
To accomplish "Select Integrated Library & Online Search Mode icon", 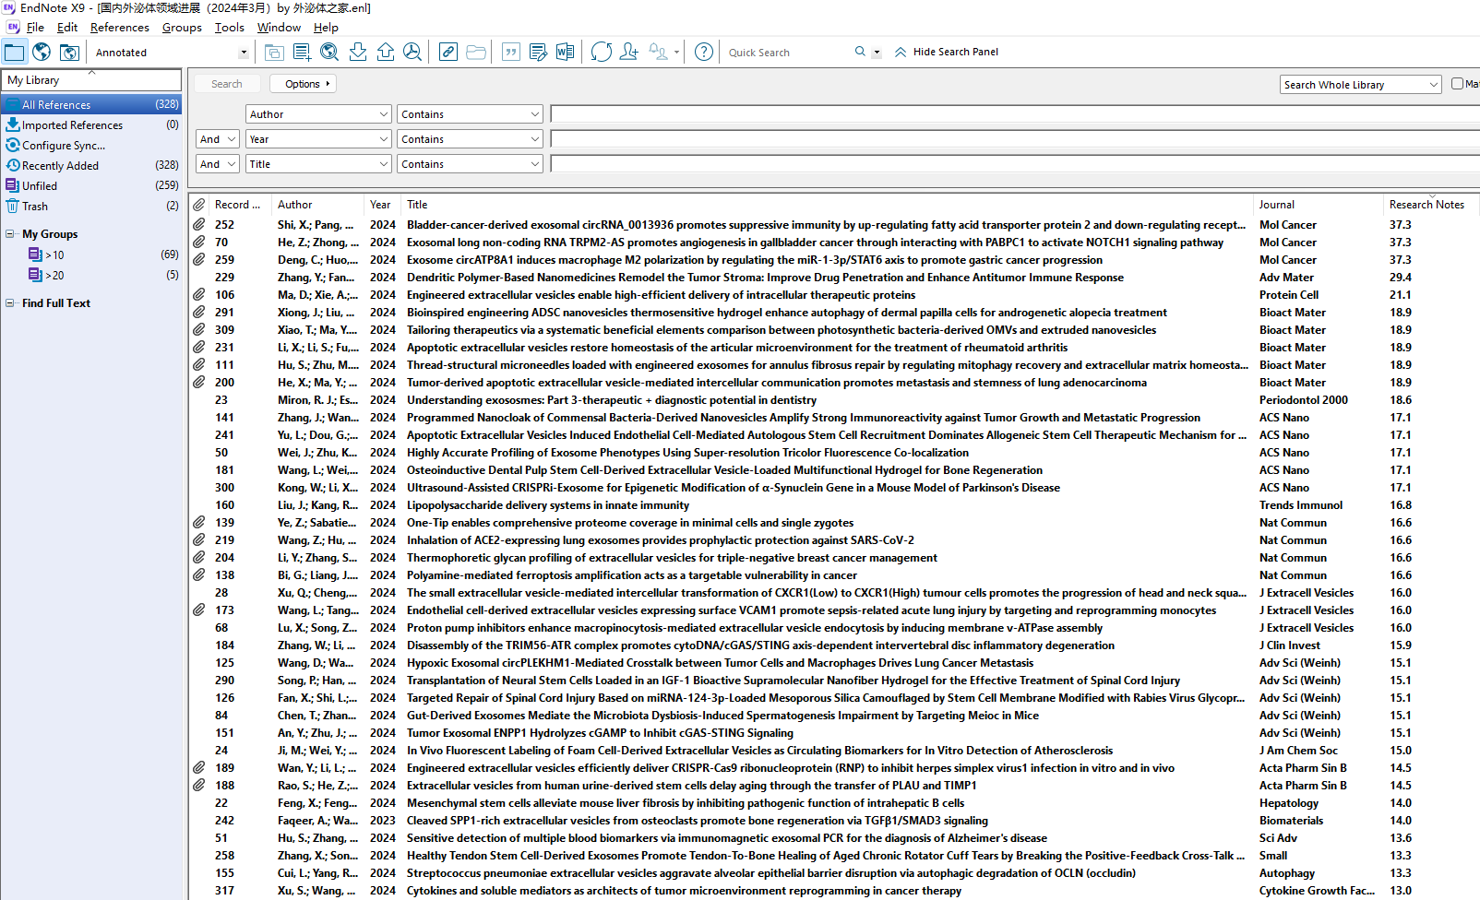I will coord(69,53).
